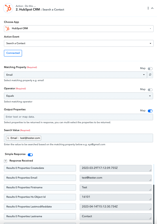157x224 pixels.
Task: Enable Map switch for Operator
Action: [x=150, y=90]
